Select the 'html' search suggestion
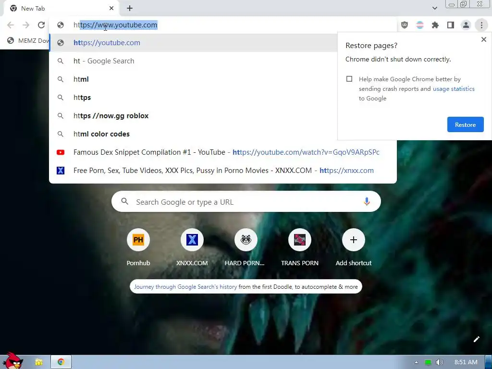 pyautogui.click(x=193, y=79)
